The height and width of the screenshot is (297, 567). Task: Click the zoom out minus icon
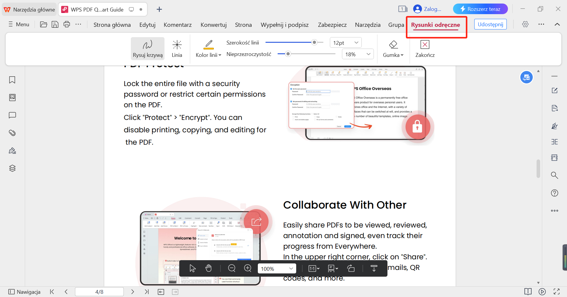232,268
